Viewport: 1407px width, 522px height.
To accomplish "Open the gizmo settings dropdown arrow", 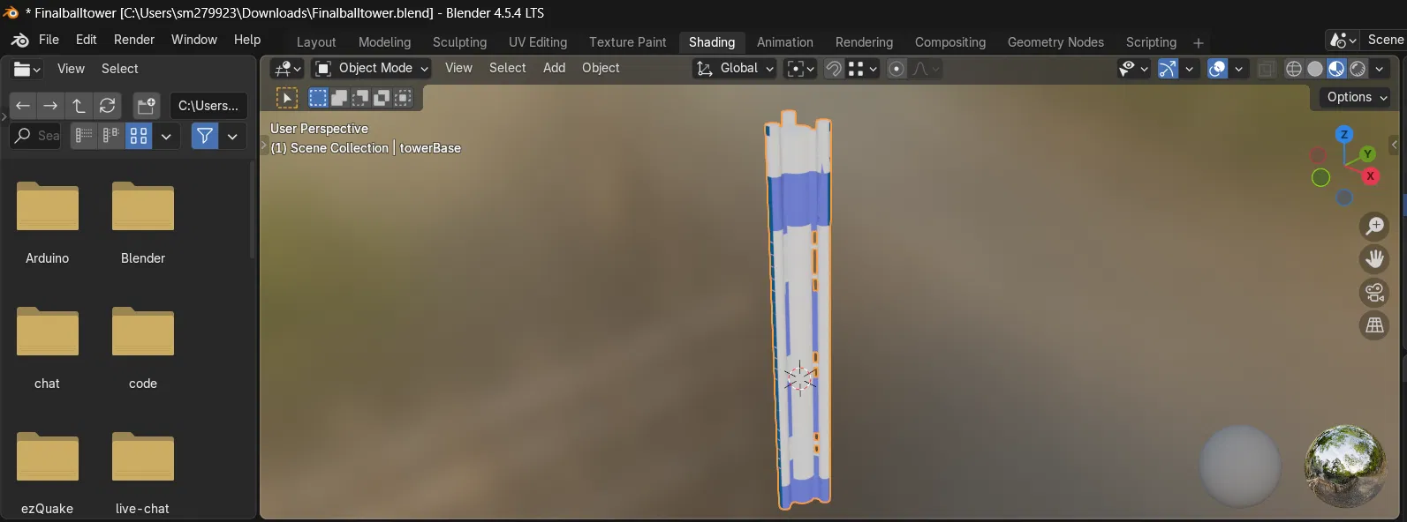I will [x=1190, y=69].
